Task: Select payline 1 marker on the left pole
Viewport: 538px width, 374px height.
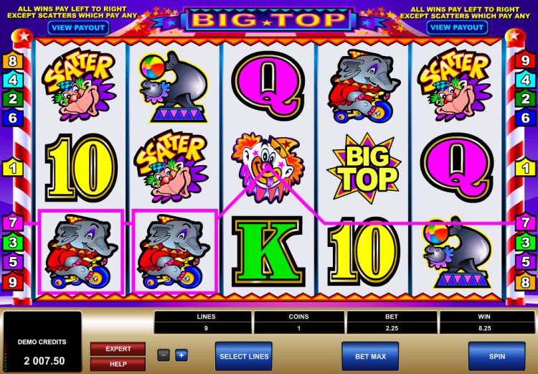Action: (x=13, y=168)
